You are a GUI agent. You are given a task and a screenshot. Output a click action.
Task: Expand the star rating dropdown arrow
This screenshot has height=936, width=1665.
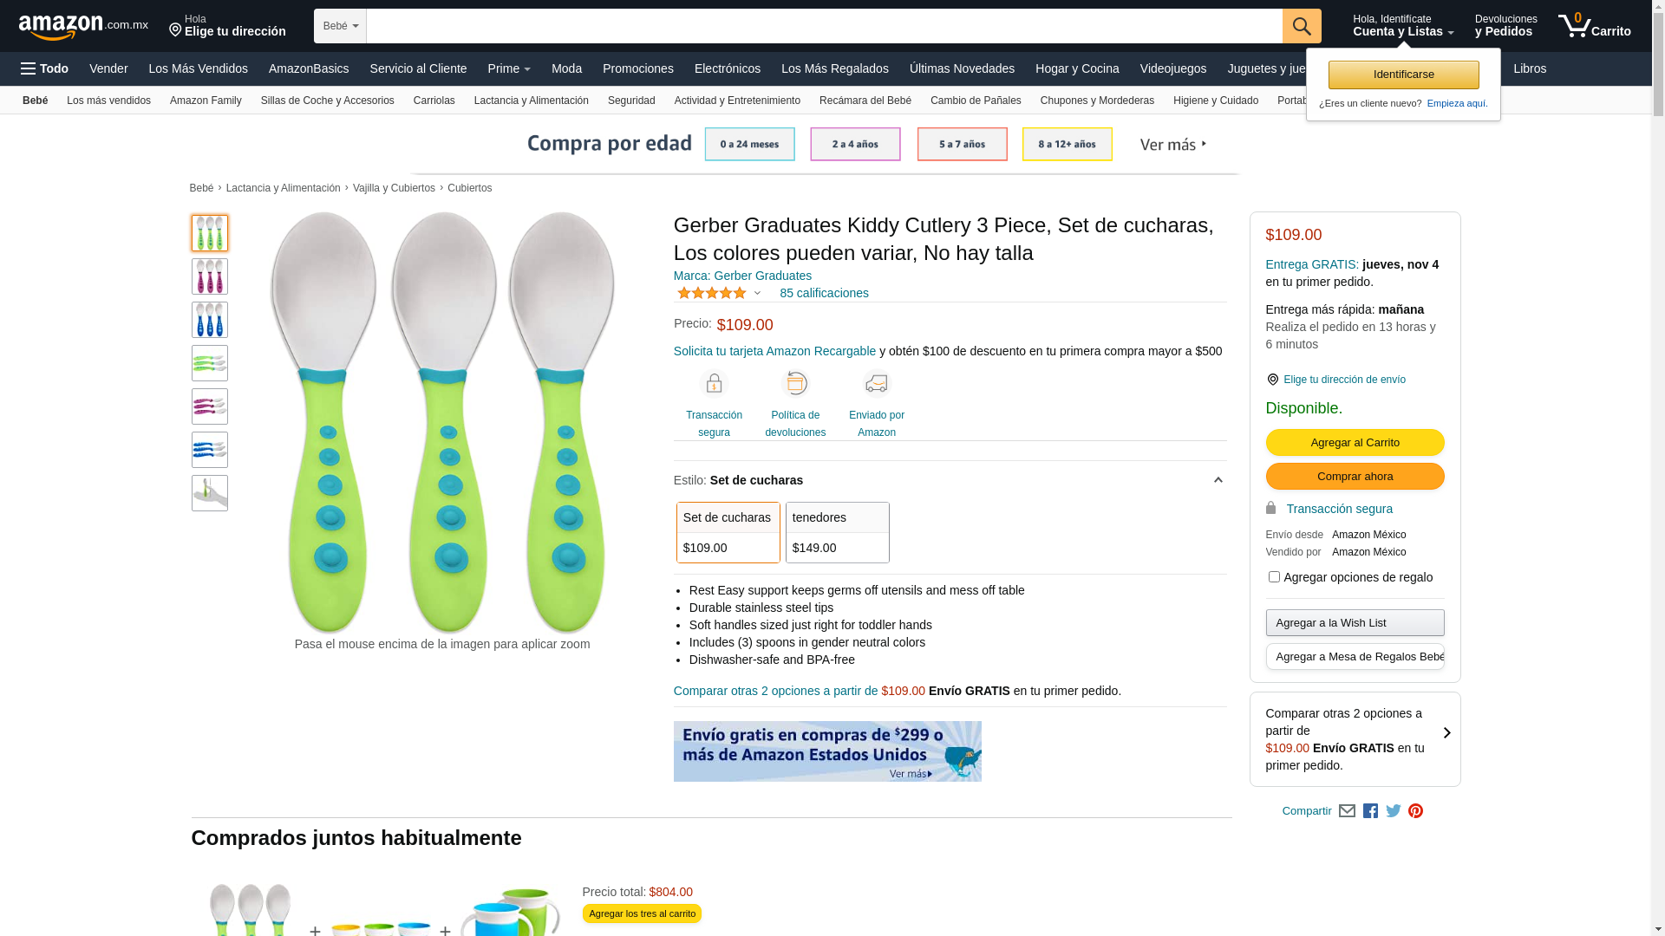757,294
